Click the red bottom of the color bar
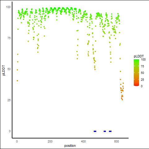 [x=136, y=85]
